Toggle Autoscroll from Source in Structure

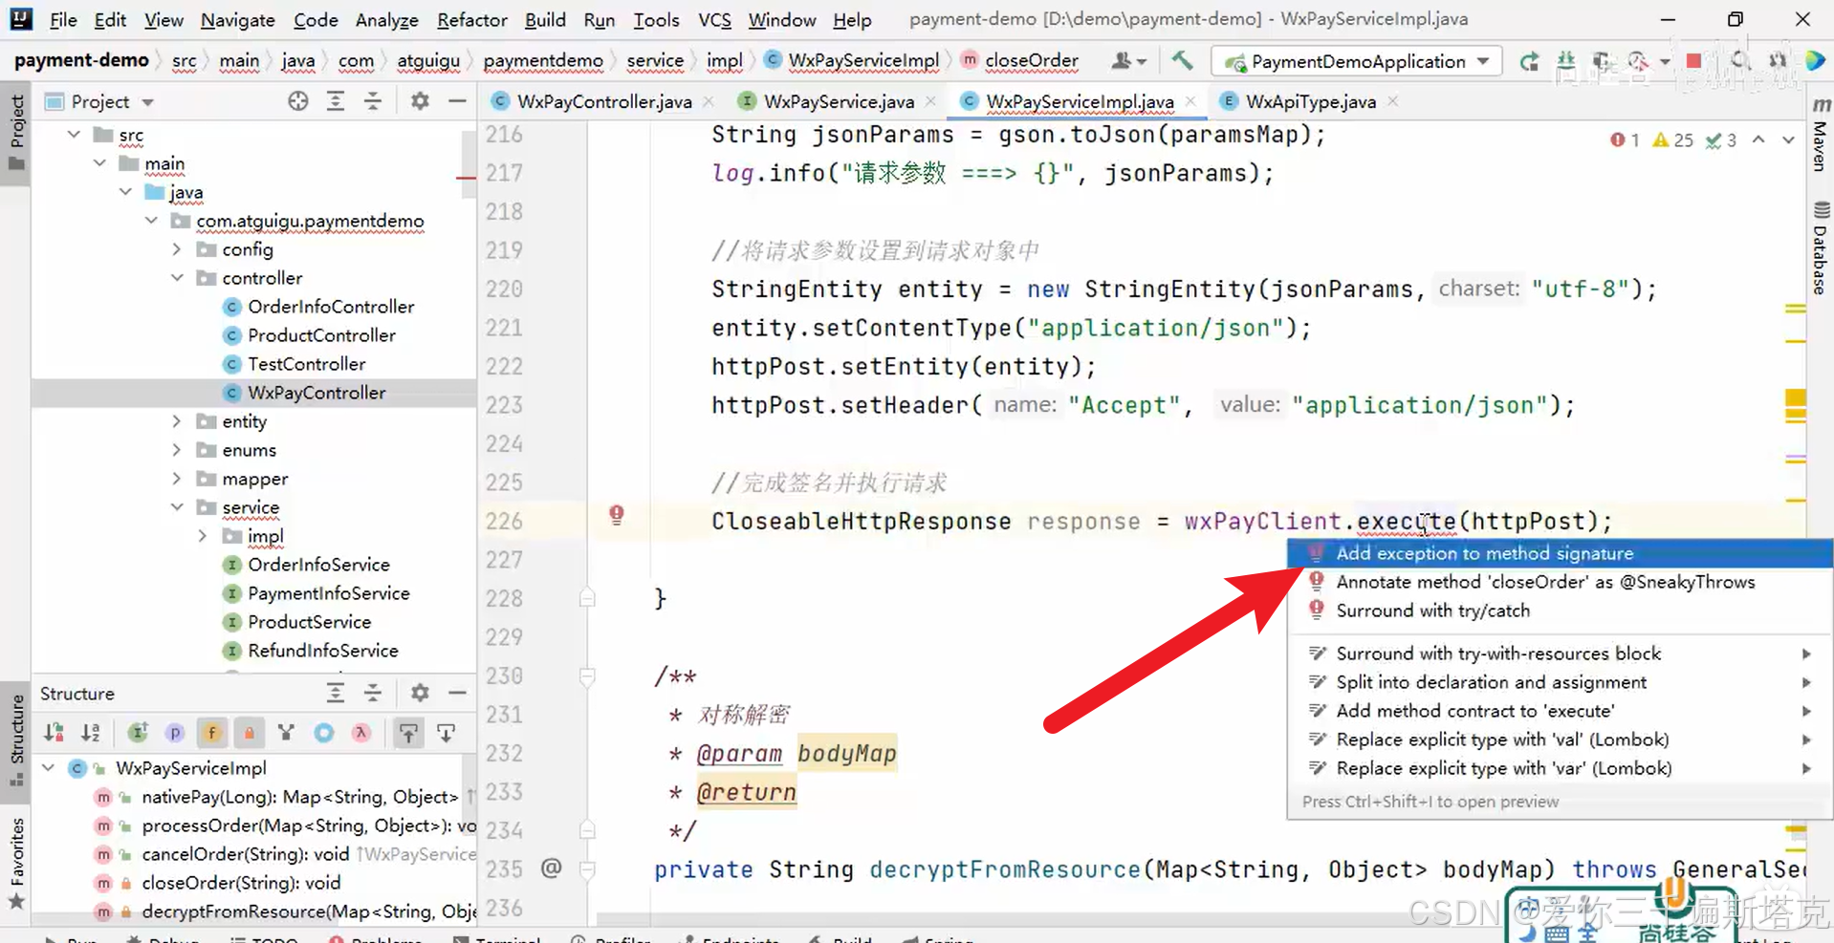446,733
